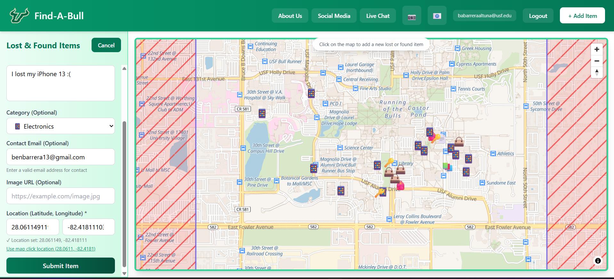Click the sidebar scrollbar up arrow

point(125,68)
